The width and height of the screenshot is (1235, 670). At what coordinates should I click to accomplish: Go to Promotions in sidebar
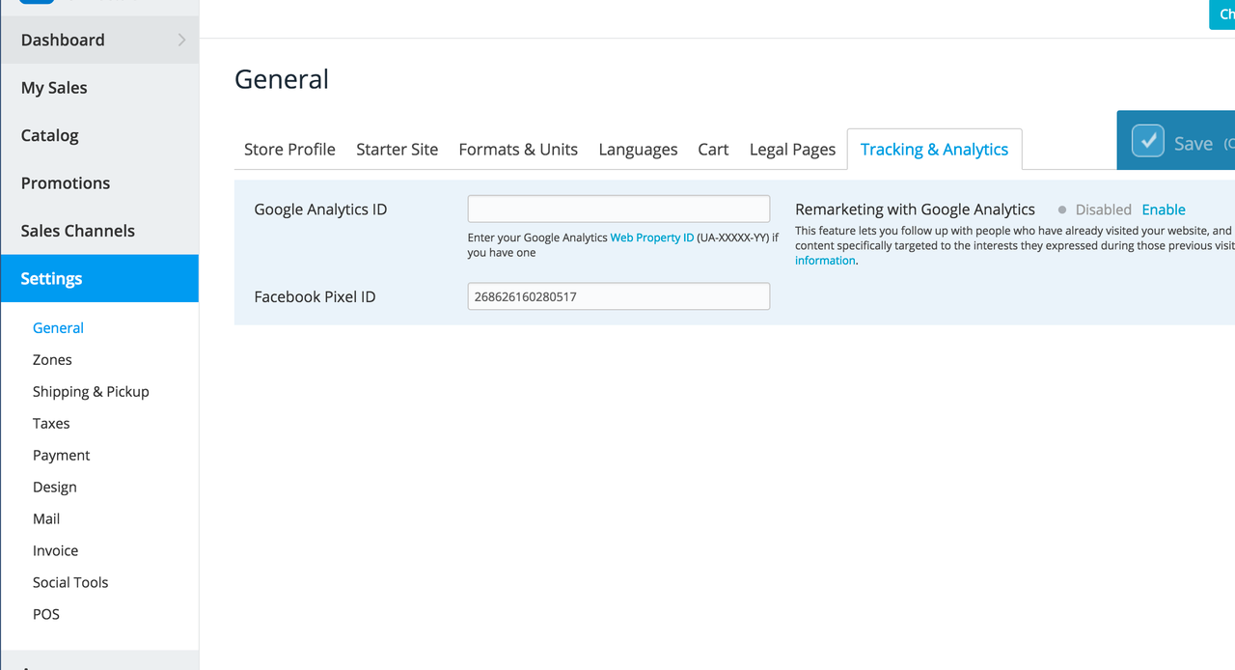pos(66,183)
